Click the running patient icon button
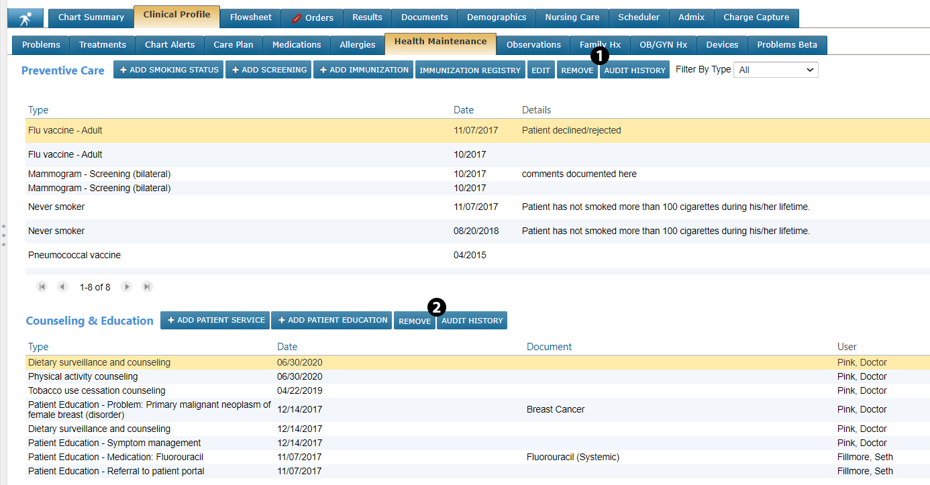This screenshot has width=930, height=485. tap(25, 18)
